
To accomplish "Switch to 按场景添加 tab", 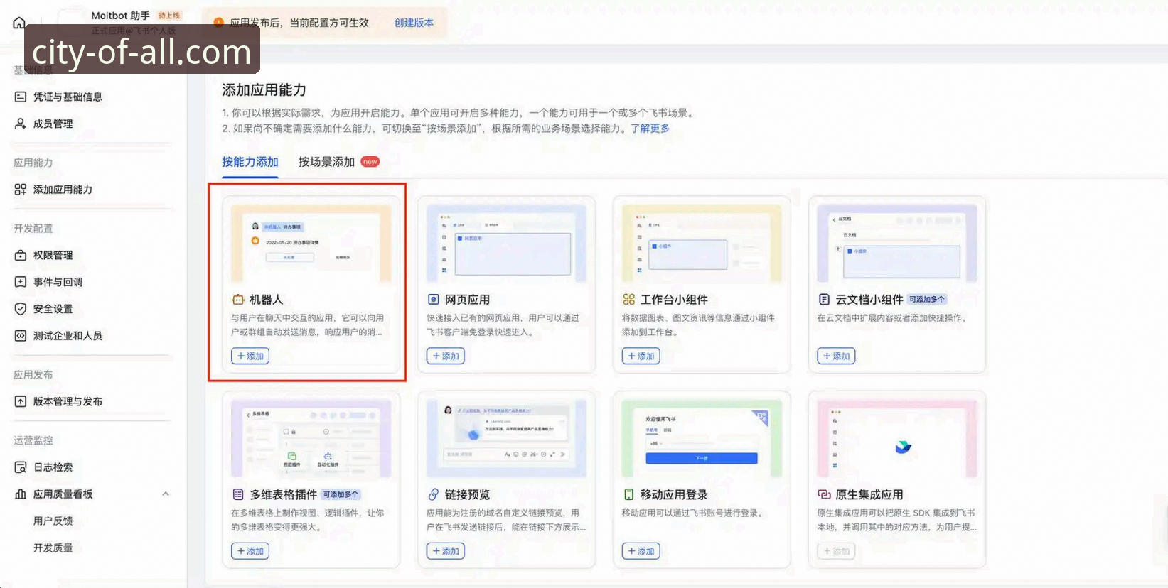I will click(x=326, y=162).
